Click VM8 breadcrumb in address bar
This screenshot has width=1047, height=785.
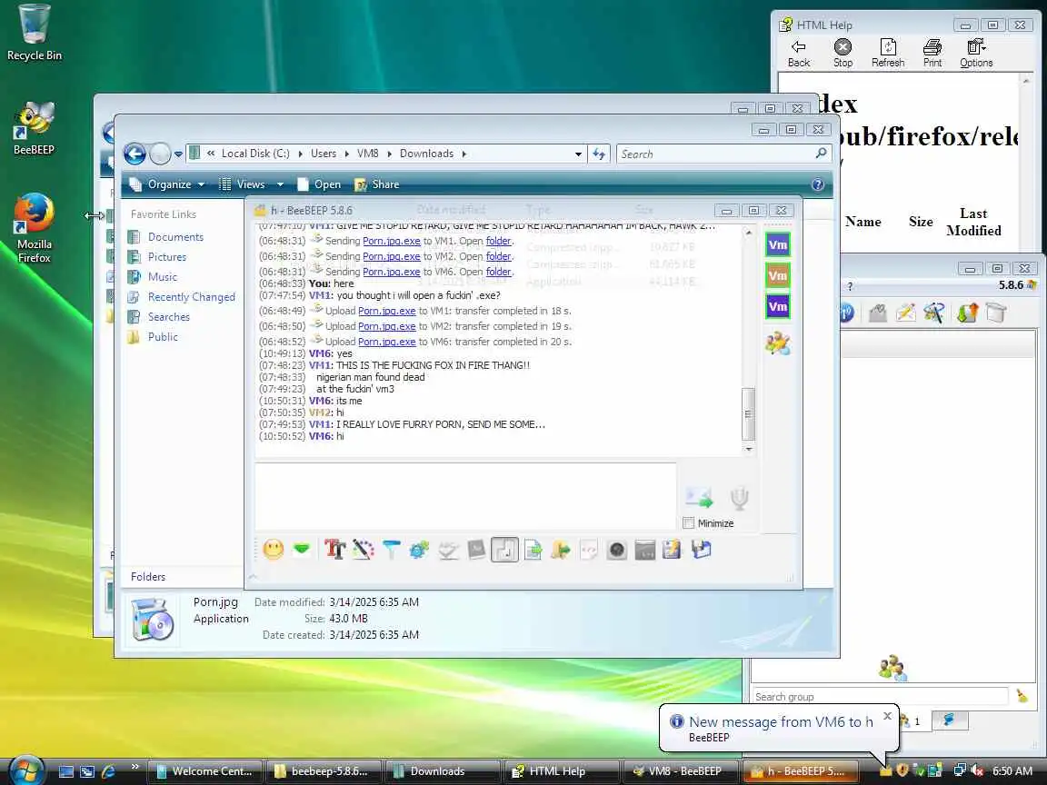tap(367, 154)
